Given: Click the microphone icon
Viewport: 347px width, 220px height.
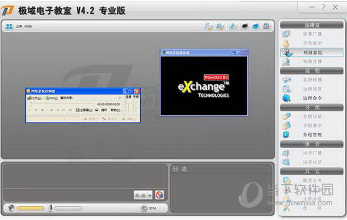Looking at the screenshot, I should [50, 208].
